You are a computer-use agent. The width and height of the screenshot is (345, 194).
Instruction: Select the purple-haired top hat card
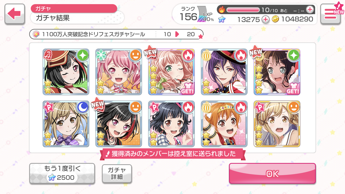click(224, 72)
